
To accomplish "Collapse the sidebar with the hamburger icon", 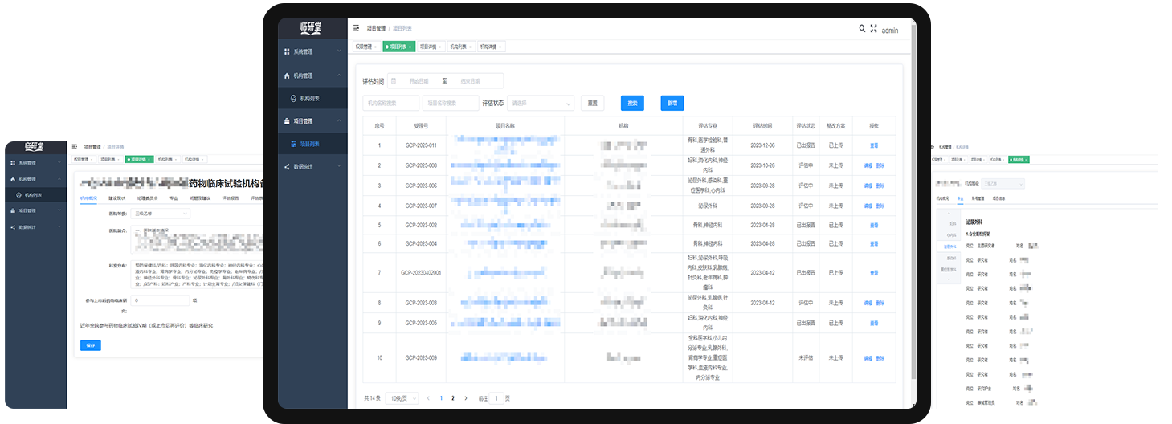I will coord(356,28).
